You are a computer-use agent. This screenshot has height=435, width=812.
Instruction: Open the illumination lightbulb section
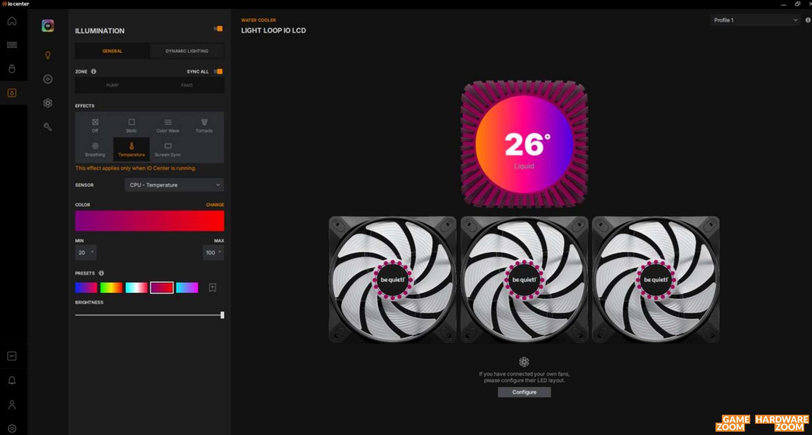[x=48, y=55]
